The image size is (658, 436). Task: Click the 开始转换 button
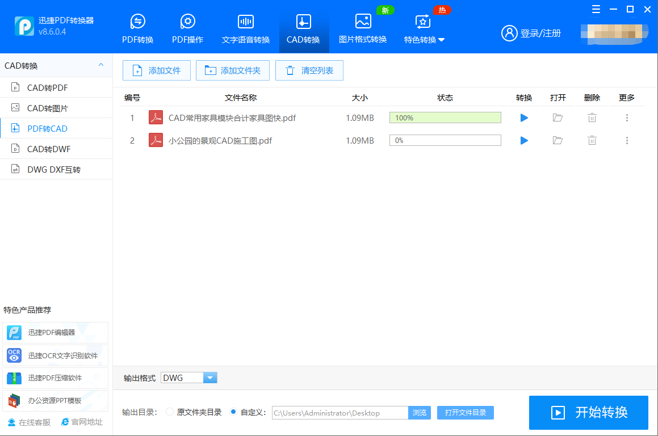coord(589,413)
